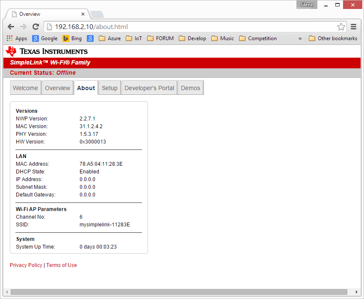Show hidden bookmarks with the double chevron
This screenshot has height=299, width=364.
[300, 38]
